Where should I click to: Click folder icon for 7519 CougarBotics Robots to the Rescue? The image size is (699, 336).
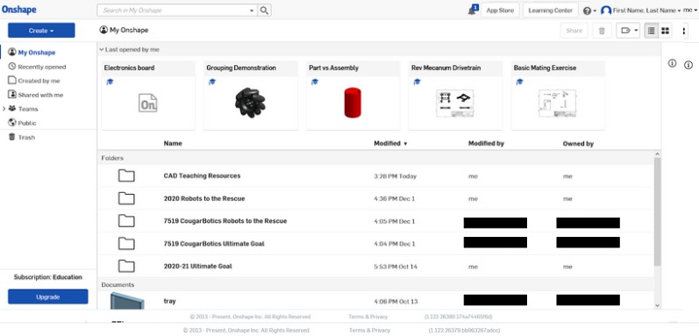126,220
